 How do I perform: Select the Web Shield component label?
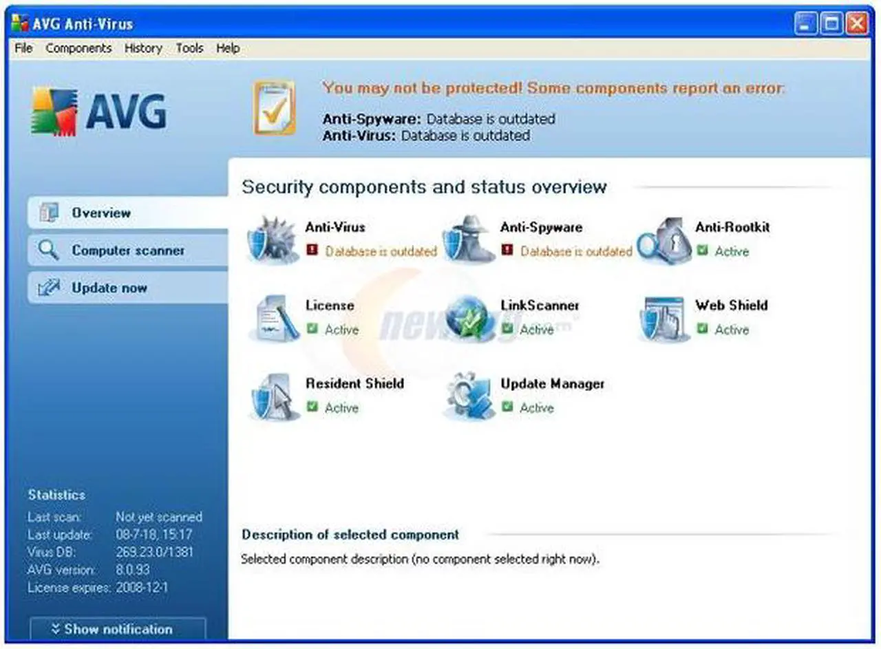pyautogui.click(x=731, y=306)
